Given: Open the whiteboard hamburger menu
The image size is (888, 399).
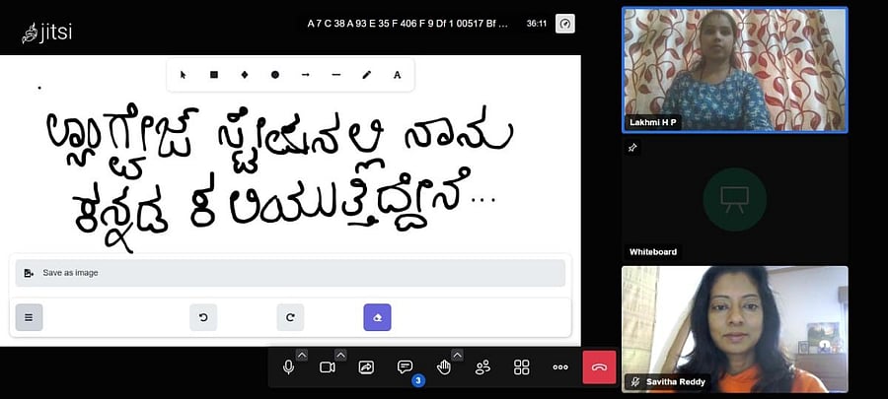Looking at the screenshot, I should coord(29,317).
